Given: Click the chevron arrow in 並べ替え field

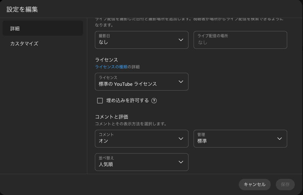Looking at the screenshot, I should (181, 162).
